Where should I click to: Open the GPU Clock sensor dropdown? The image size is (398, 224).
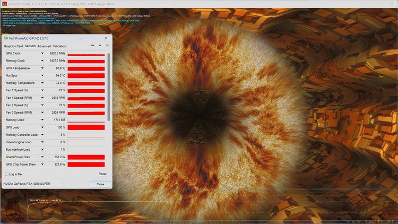click(42, 53)
